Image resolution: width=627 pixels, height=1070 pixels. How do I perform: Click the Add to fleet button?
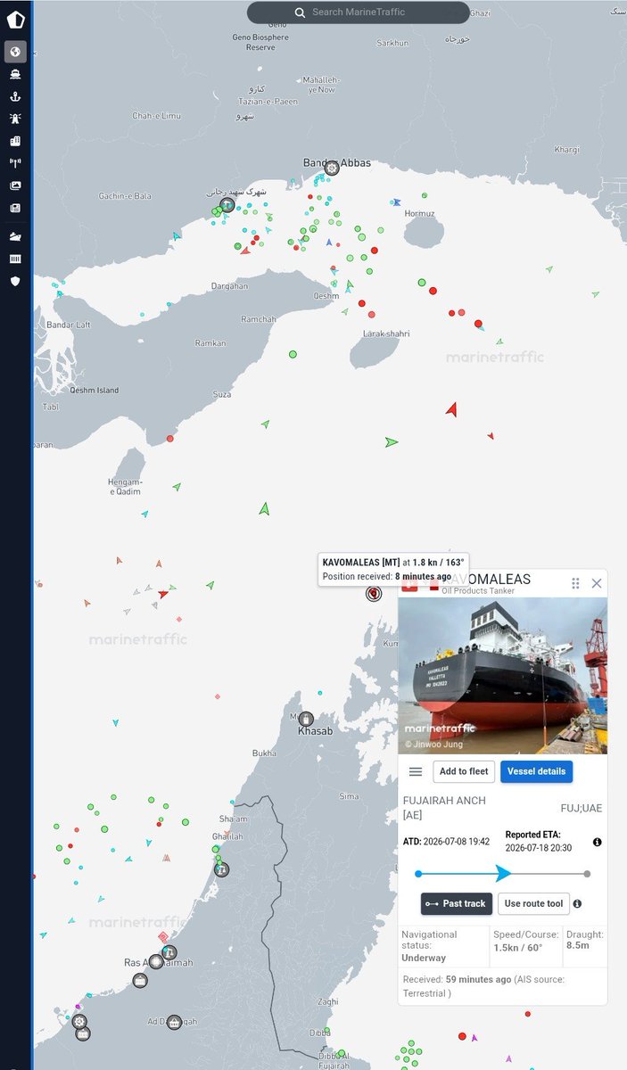pyautogui.click(x=464, y=771)
